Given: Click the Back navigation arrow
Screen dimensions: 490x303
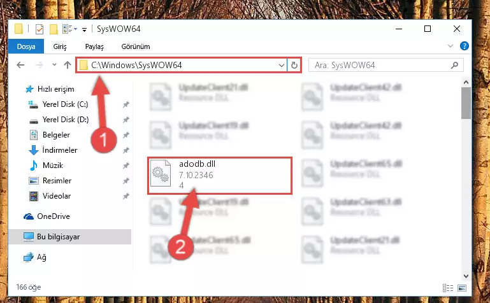Looking at the screenshot, I should click(x=20, y=65).
